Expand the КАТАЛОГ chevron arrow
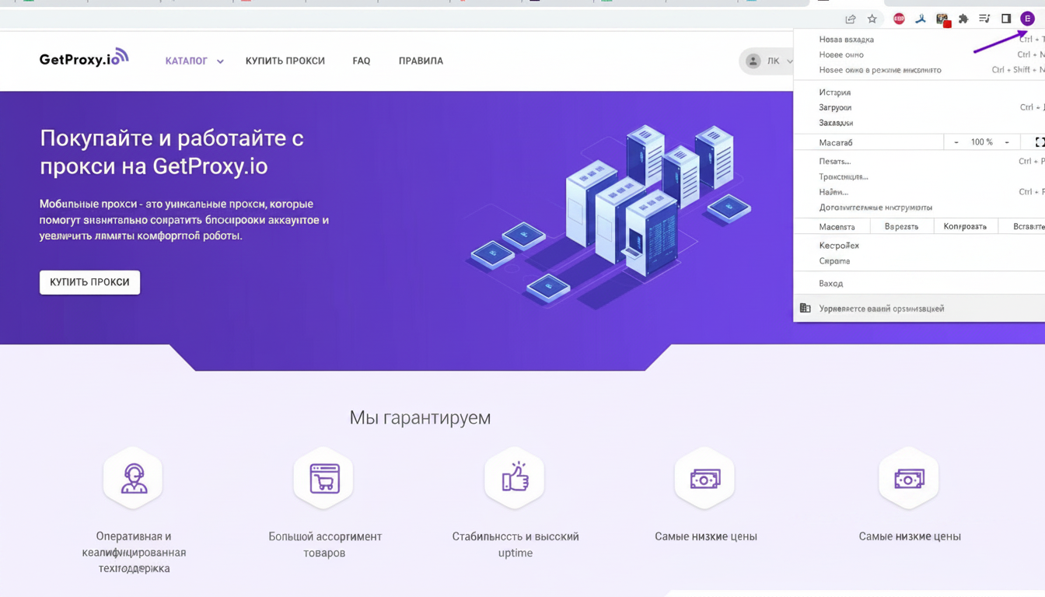Screen dimensions: 1045x597 (220, 61)
